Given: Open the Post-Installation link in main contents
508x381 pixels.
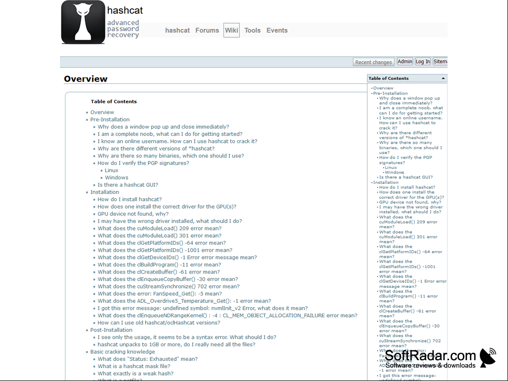Looking at the screenshot, I should (x=112, y=330).
